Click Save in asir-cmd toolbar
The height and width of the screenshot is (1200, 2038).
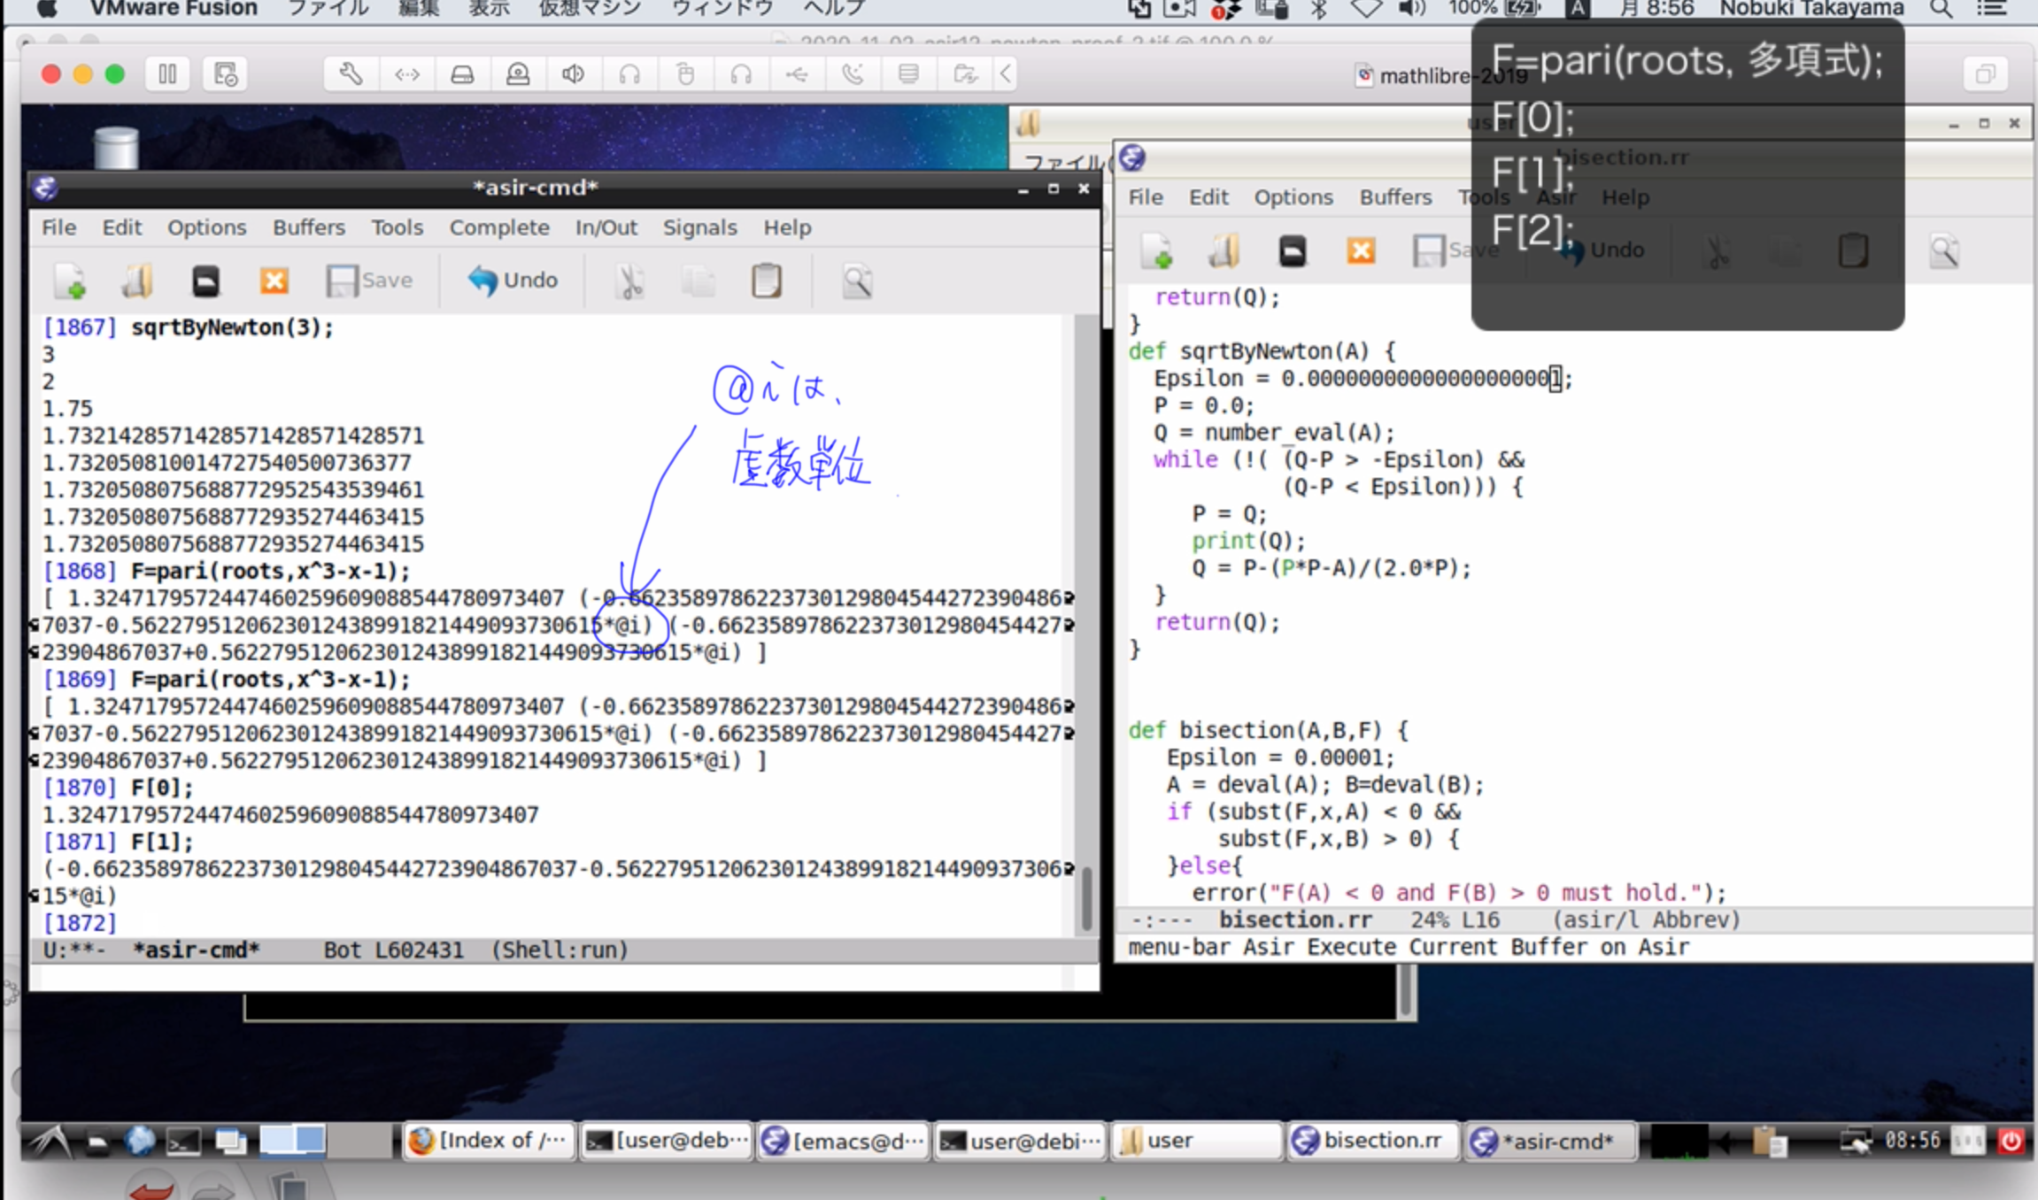[370, 281]
